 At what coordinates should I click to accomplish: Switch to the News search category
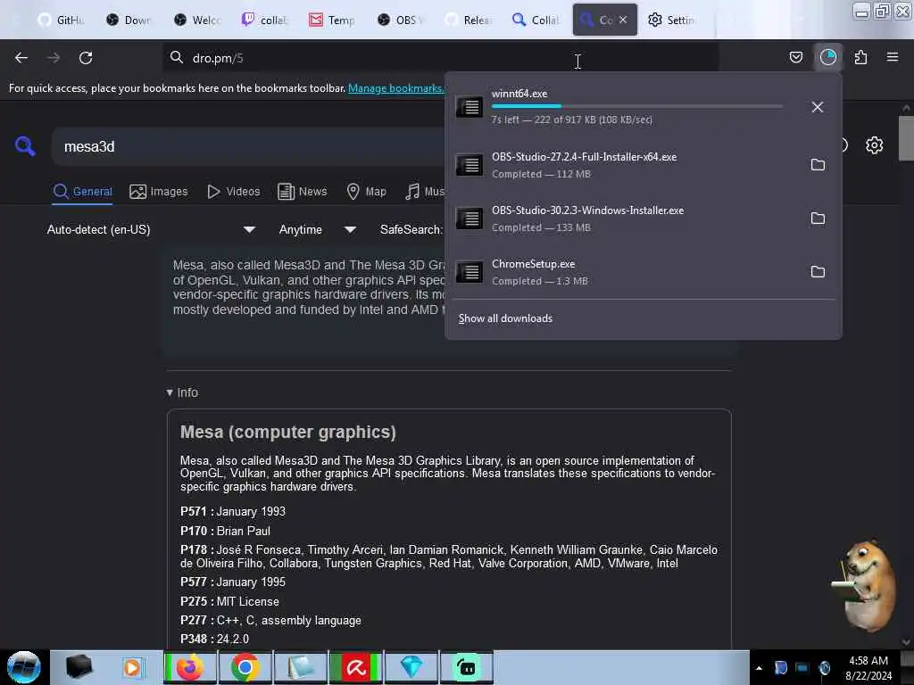point(302,192)
